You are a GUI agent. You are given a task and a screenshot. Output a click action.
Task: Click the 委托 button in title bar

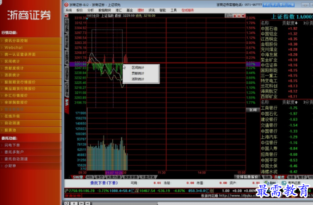tap(282, 5)
